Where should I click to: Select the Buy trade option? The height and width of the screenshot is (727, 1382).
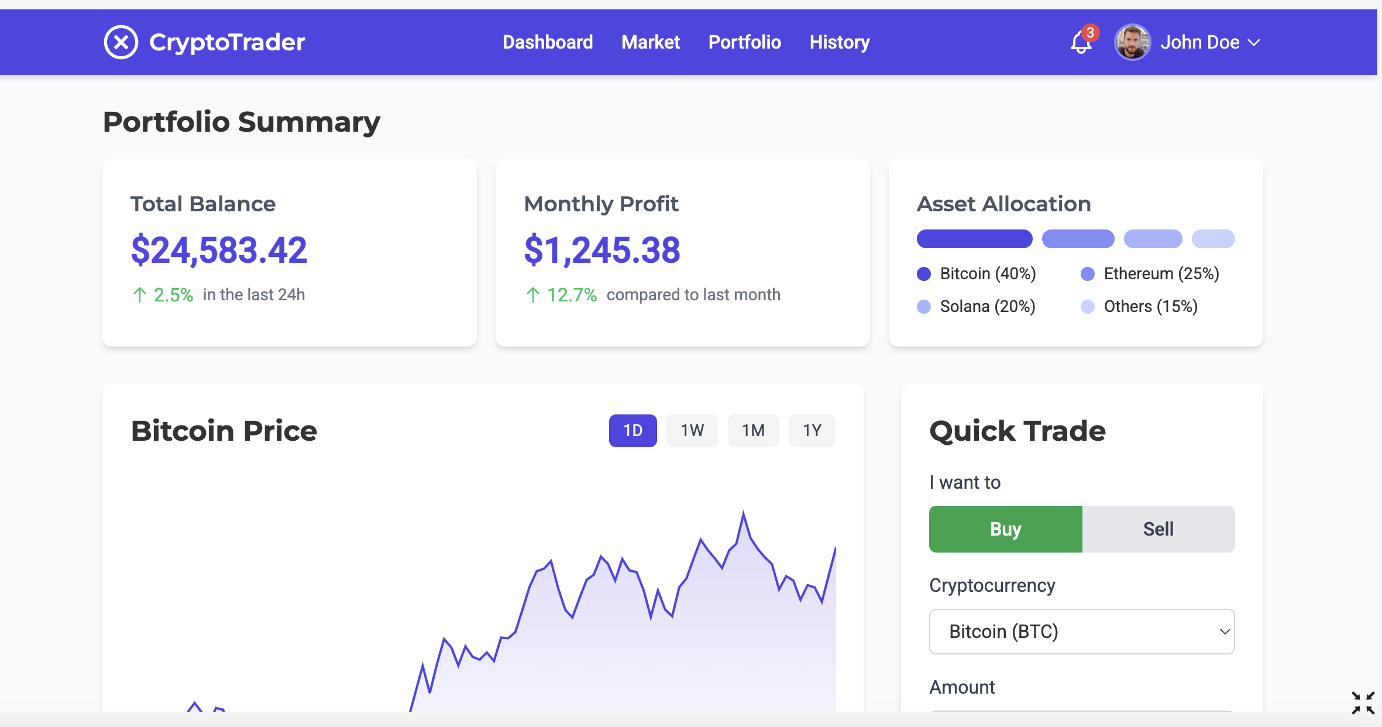1005,529
